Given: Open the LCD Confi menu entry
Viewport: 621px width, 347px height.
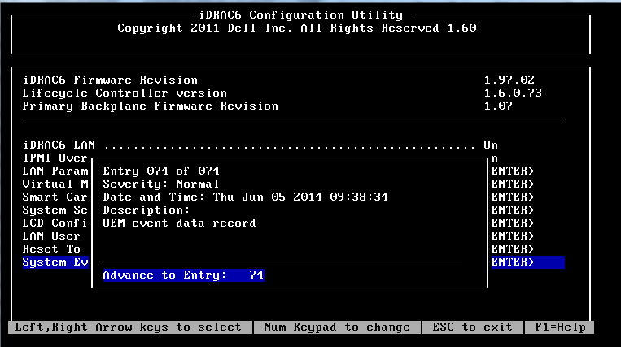Looking at the screenshot, I should 55,223.
